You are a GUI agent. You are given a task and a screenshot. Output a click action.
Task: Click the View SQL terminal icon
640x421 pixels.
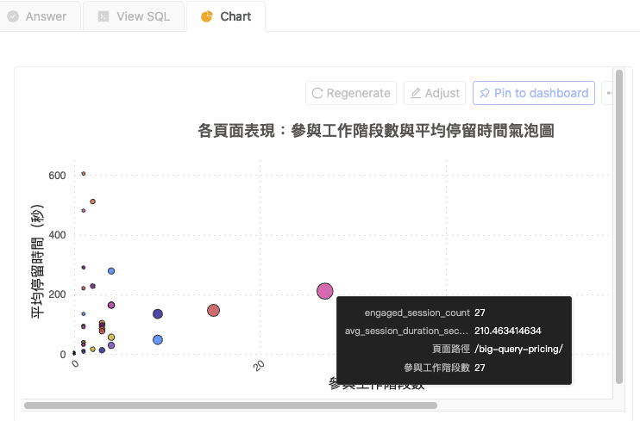(104, 16)
